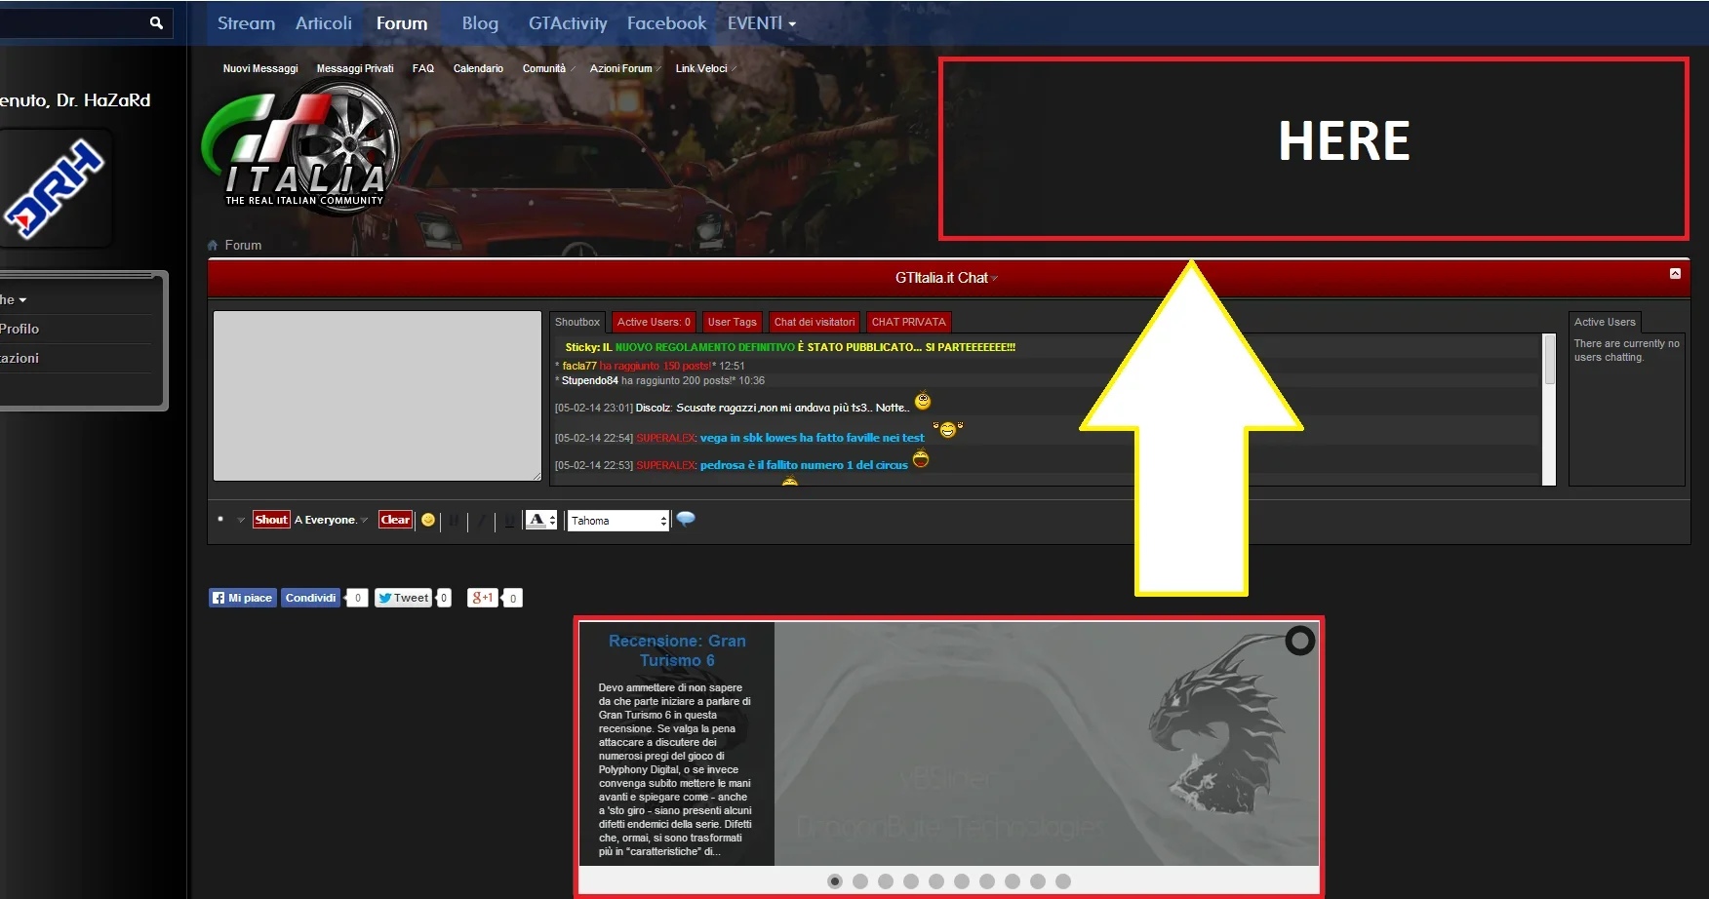The height and width of the screenshot is (899, 1709).
Task: Select the fifth slider pagination dot
Action: (x=936, y=881)
